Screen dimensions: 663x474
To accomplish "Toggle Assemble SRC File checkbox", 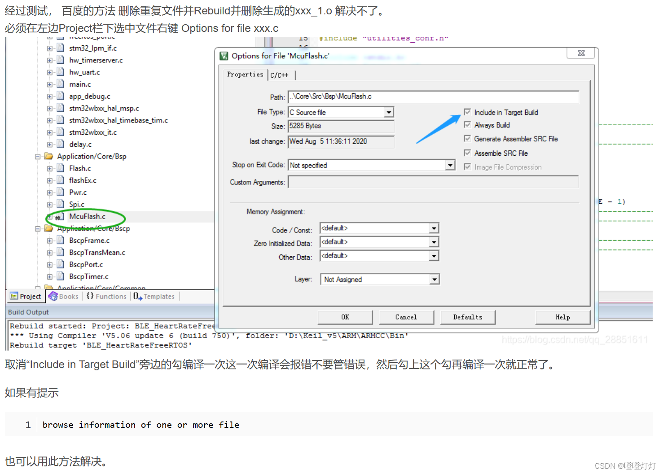I will 467,153.
